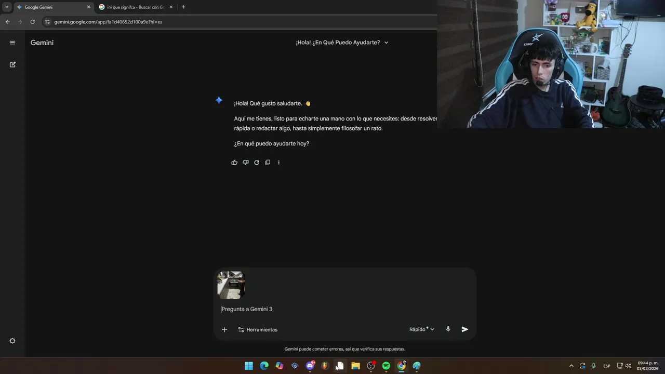This screenshot has width=665, height=374.
Task: Open the clock and date panel
Action: (x=648, y=366)
